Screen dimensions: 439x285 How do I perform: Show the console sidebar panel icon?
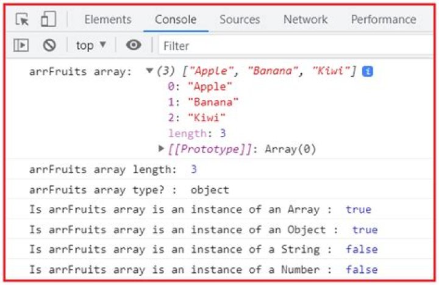pyautogui.click(x=21, y=45)
